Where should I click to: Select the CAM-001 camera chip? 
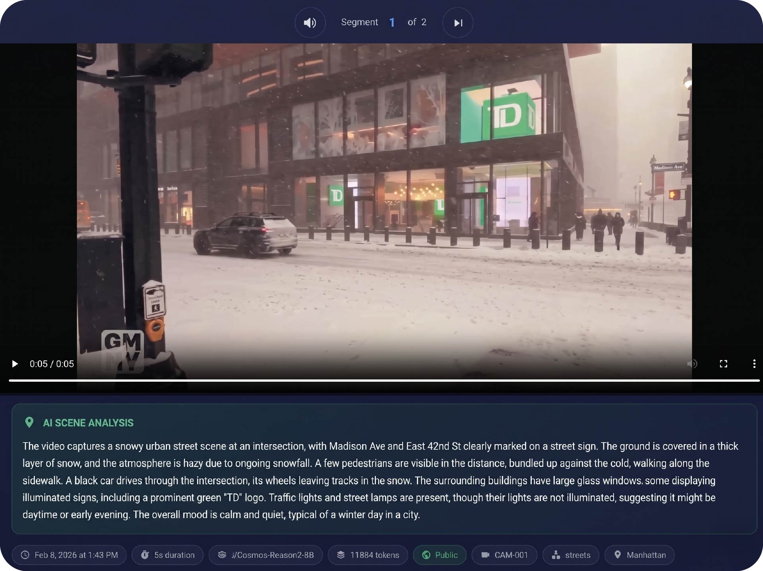click(x=504, y=555)
